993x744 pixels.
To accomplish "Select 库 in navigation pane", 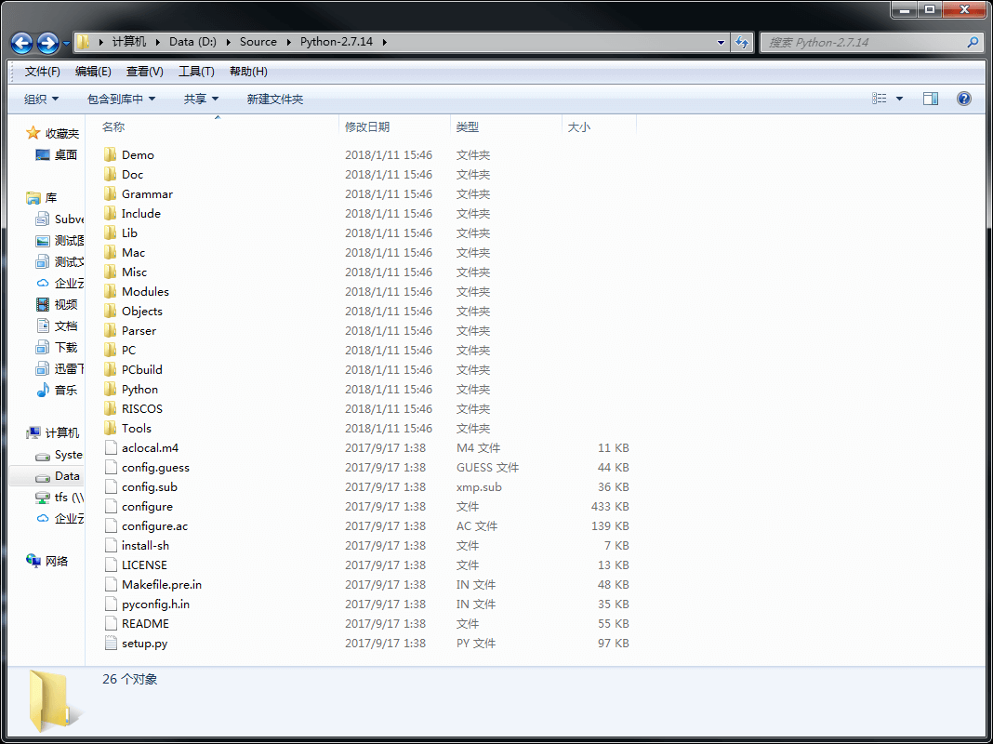I will [x=42, y=197].
